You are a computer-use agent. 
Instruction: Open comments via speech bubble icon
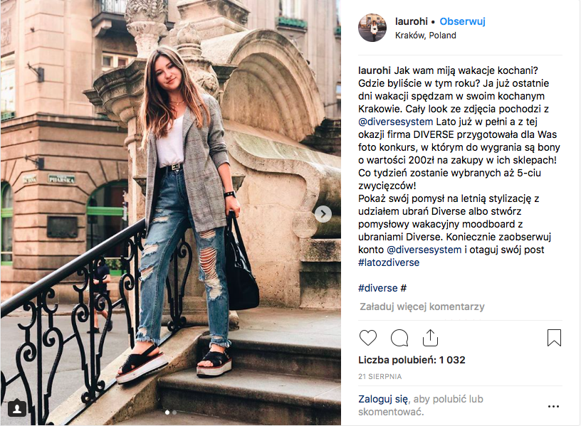[x=399, y=337]
